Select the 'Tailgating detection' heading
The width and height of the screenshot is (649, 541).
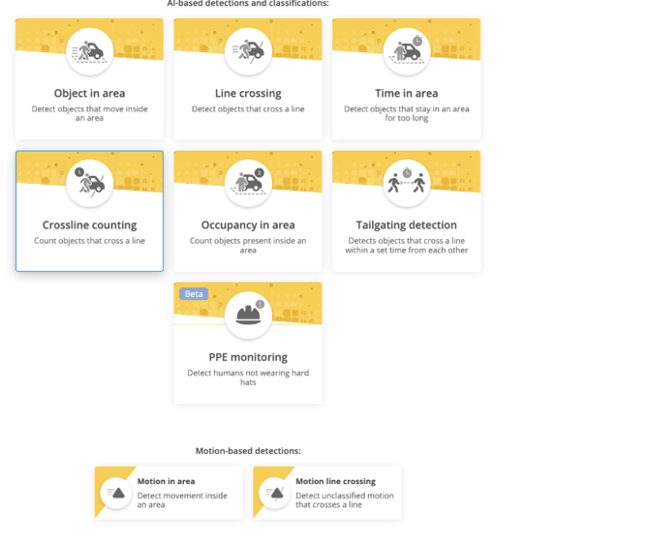407,225
